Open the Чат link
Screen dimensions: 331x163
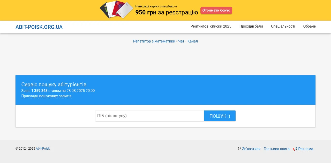181,41
